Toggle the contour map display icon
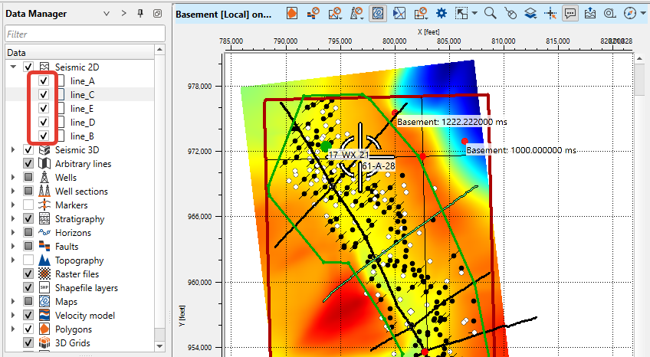The image size is (650, 357). (x=378, y=14)
